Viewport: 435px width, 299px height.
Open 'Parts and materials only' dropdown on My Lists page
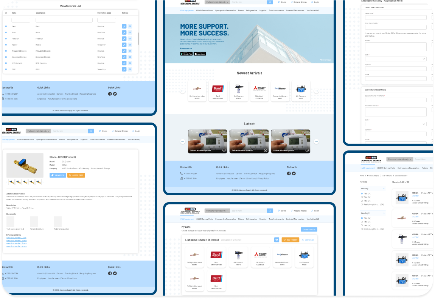tap(217, 211)
